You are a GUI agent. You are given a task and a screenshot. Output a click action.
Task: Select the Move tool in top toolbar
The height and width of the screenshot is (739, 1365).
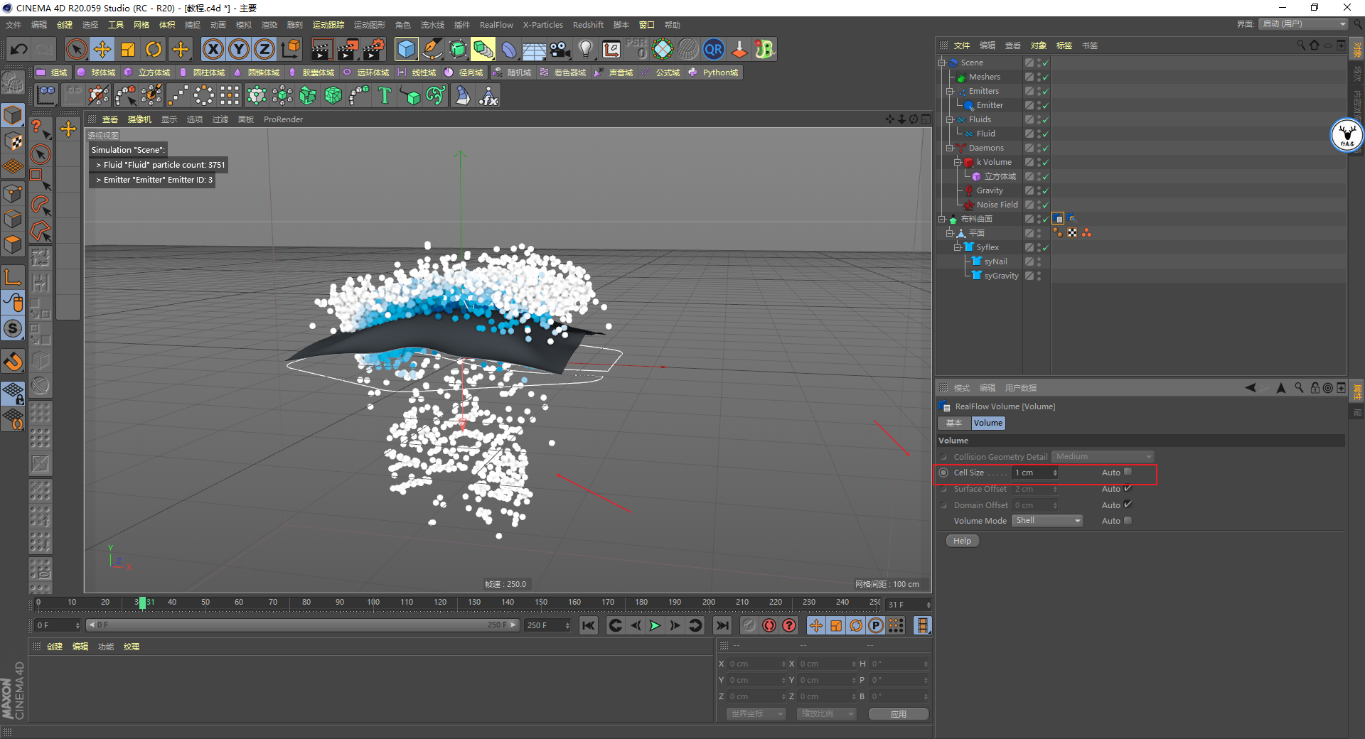tap(102, 49)
